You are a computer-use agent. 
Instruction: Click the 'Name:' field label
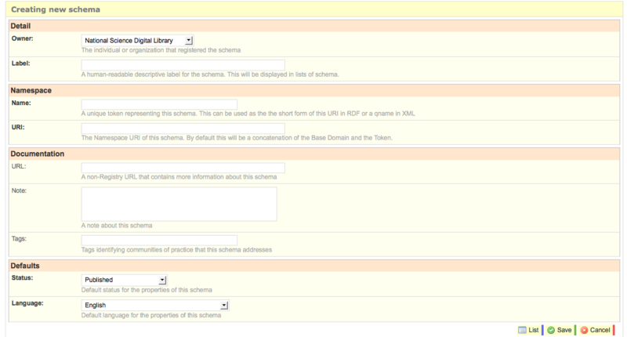click(x=21, y=103)
